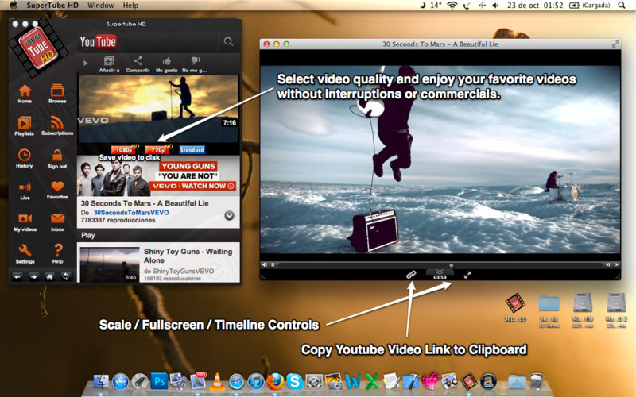Open Firefox from the Dock
Screen dimensions: 636x397
pyautogui.click(x=275, y=381)
